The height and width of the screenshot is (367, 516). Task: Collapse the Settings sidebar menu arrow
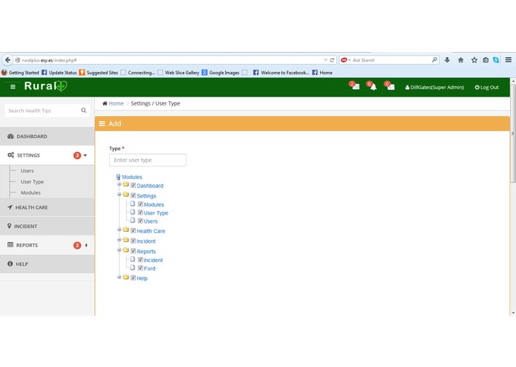[x=85, y=155]
